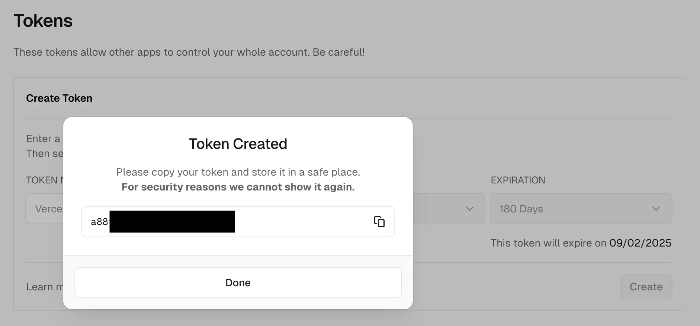Click the expiration date text 09/02/2025

640,243
